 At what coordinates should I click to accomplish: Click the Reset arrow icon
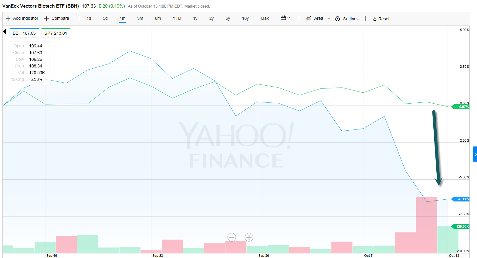coord(375,19)
